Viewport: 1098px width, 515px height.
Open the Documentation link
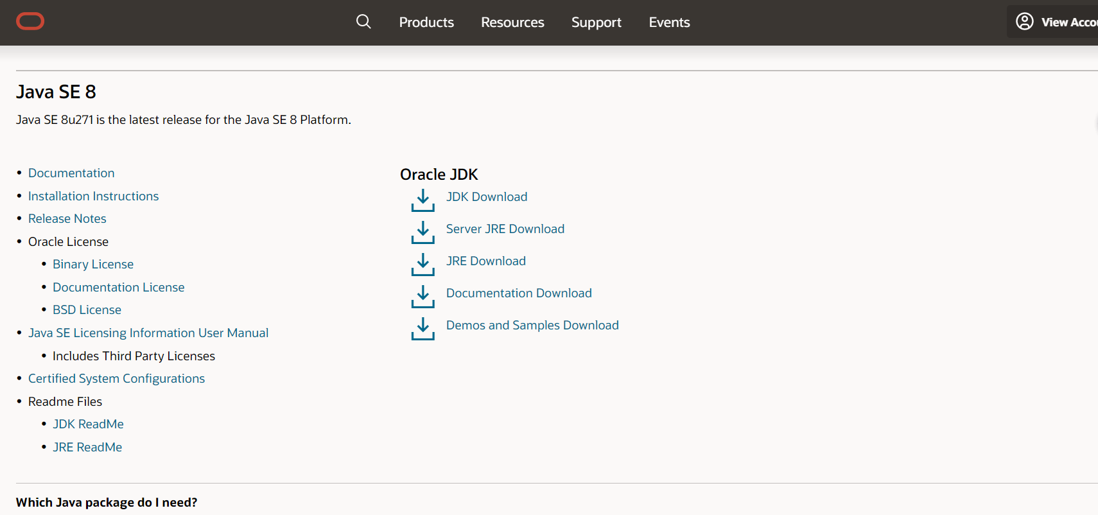71,173
